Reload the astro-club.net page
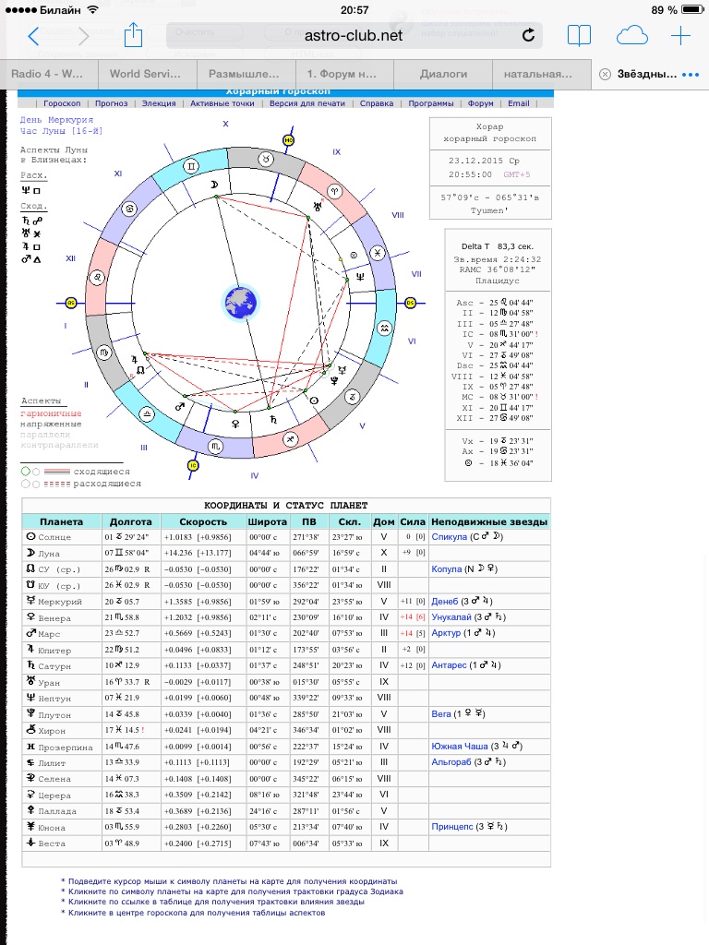Viewport: 709px width, 945px height. (x=528, y=35)
